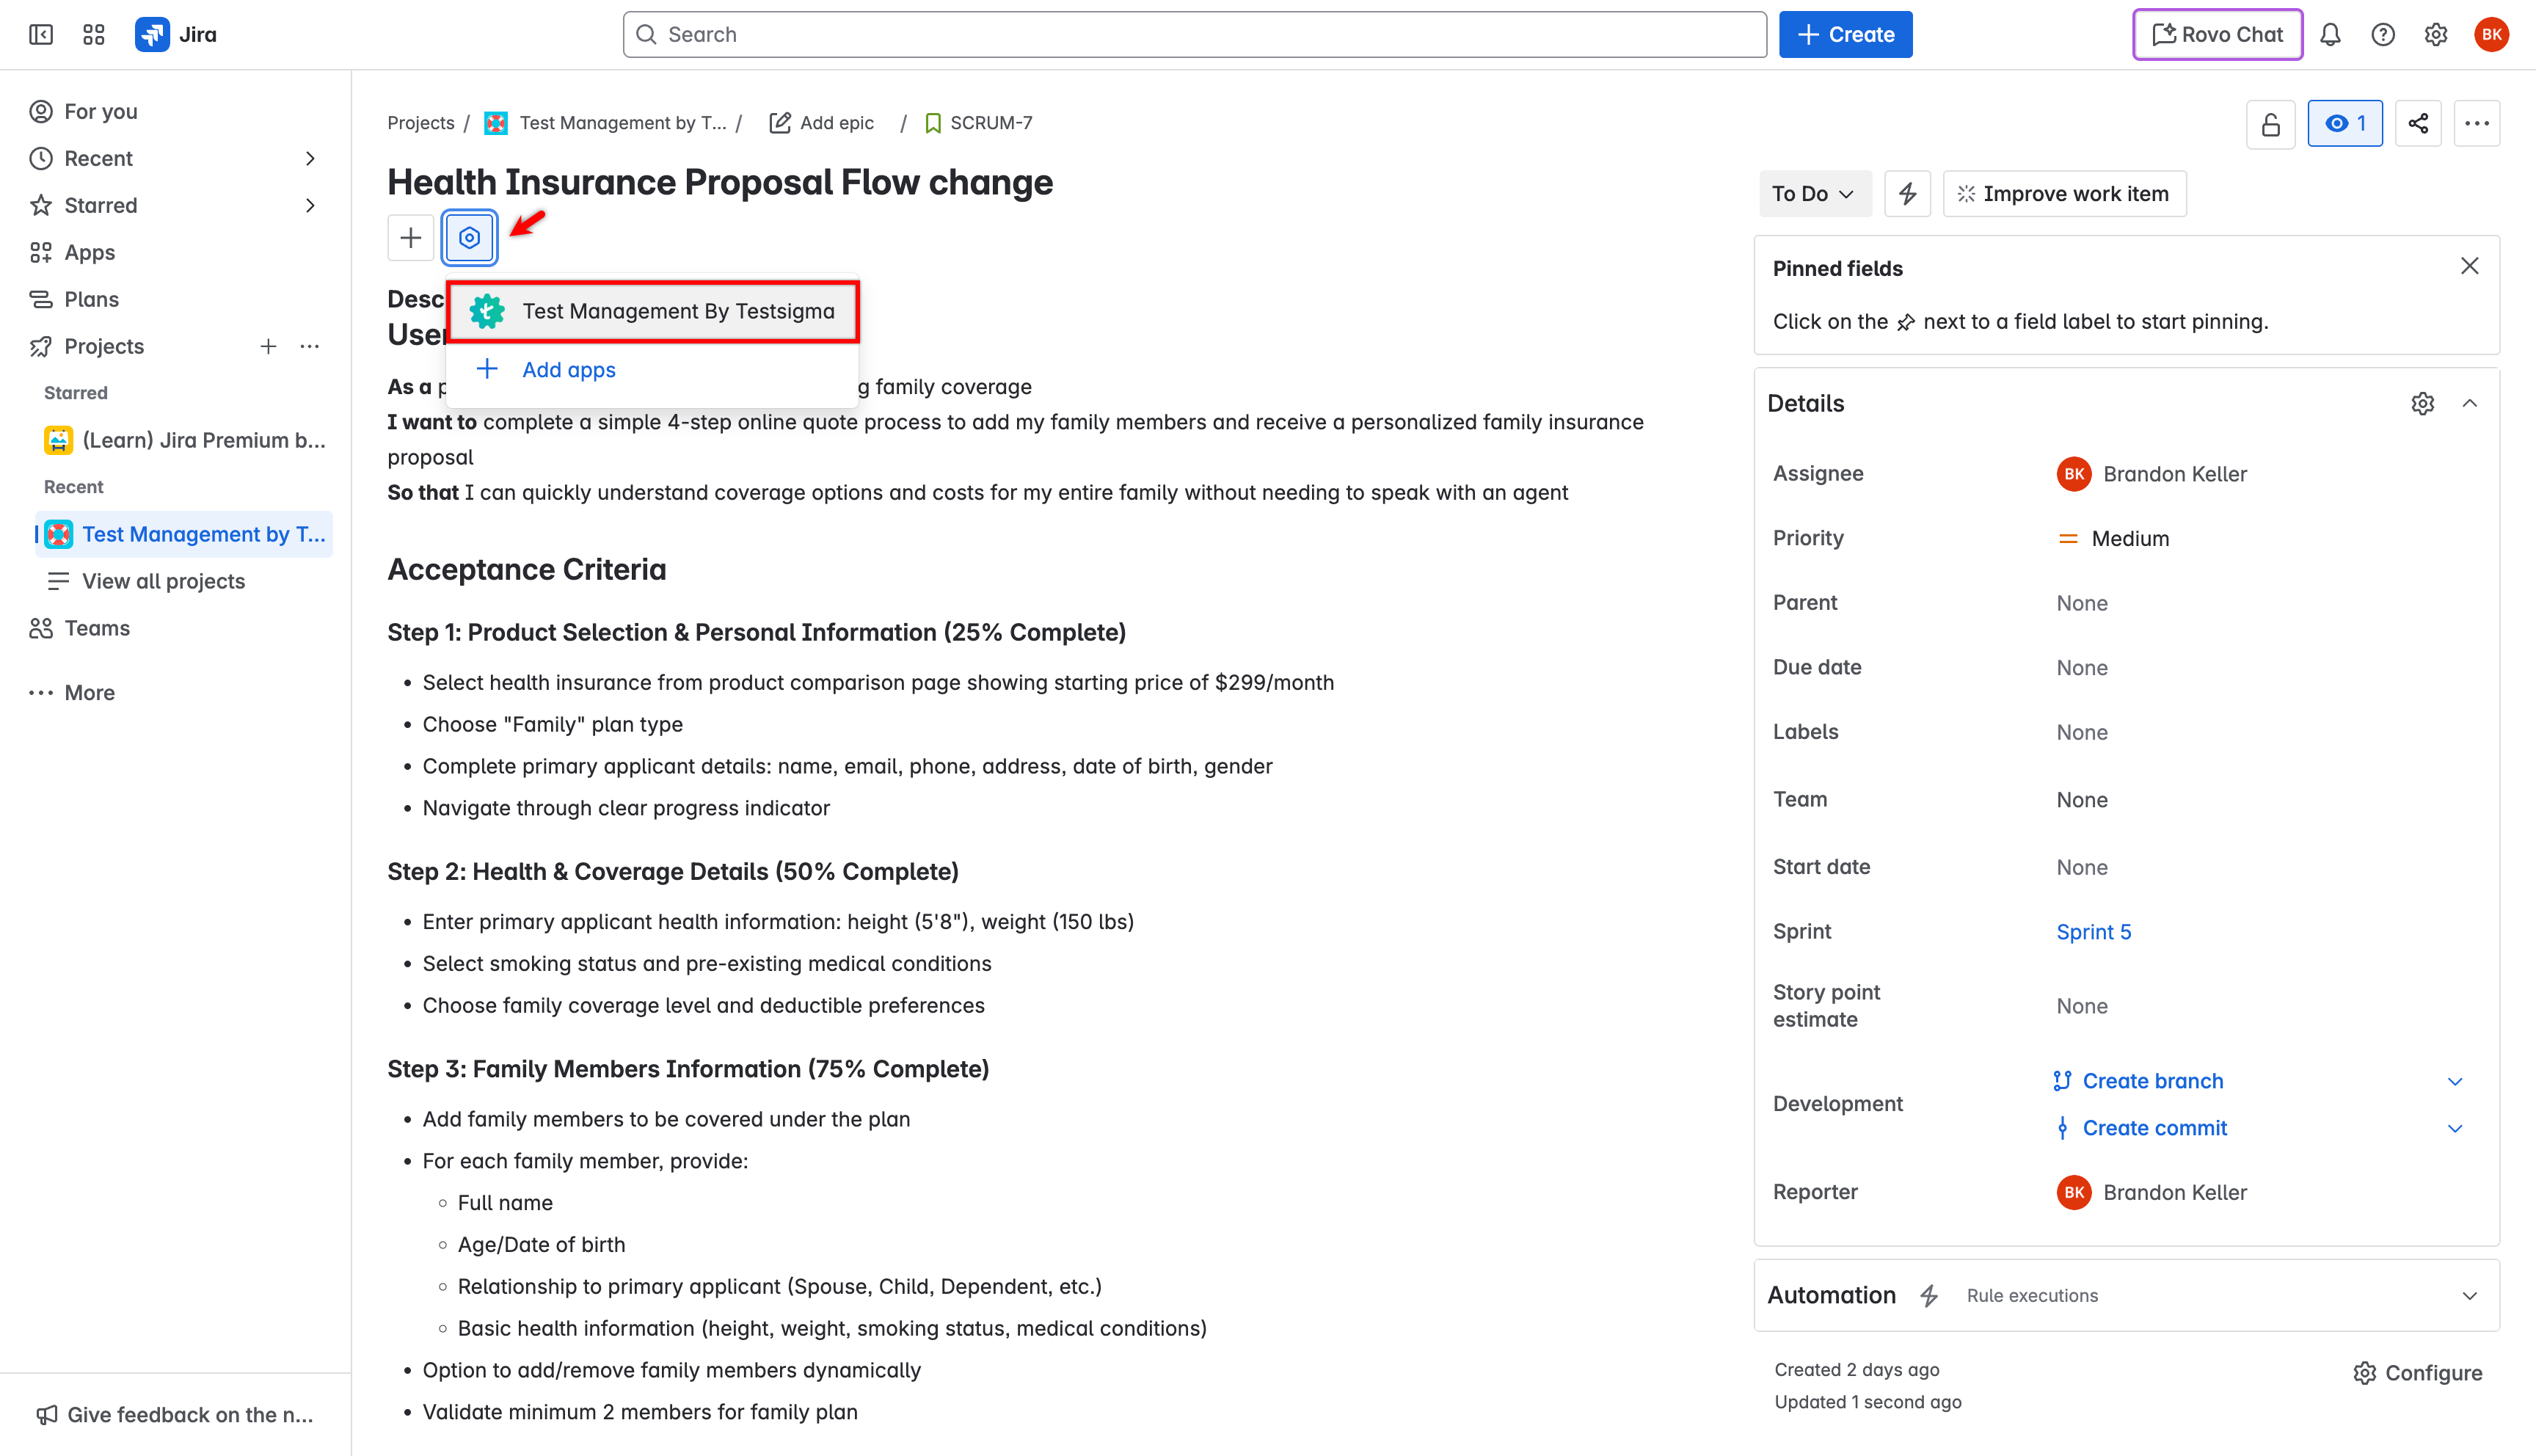Collapse the Details section chevron
Image resolution: width=2536 pixels, height=1456 pixels.
[x=2470, y=403]
